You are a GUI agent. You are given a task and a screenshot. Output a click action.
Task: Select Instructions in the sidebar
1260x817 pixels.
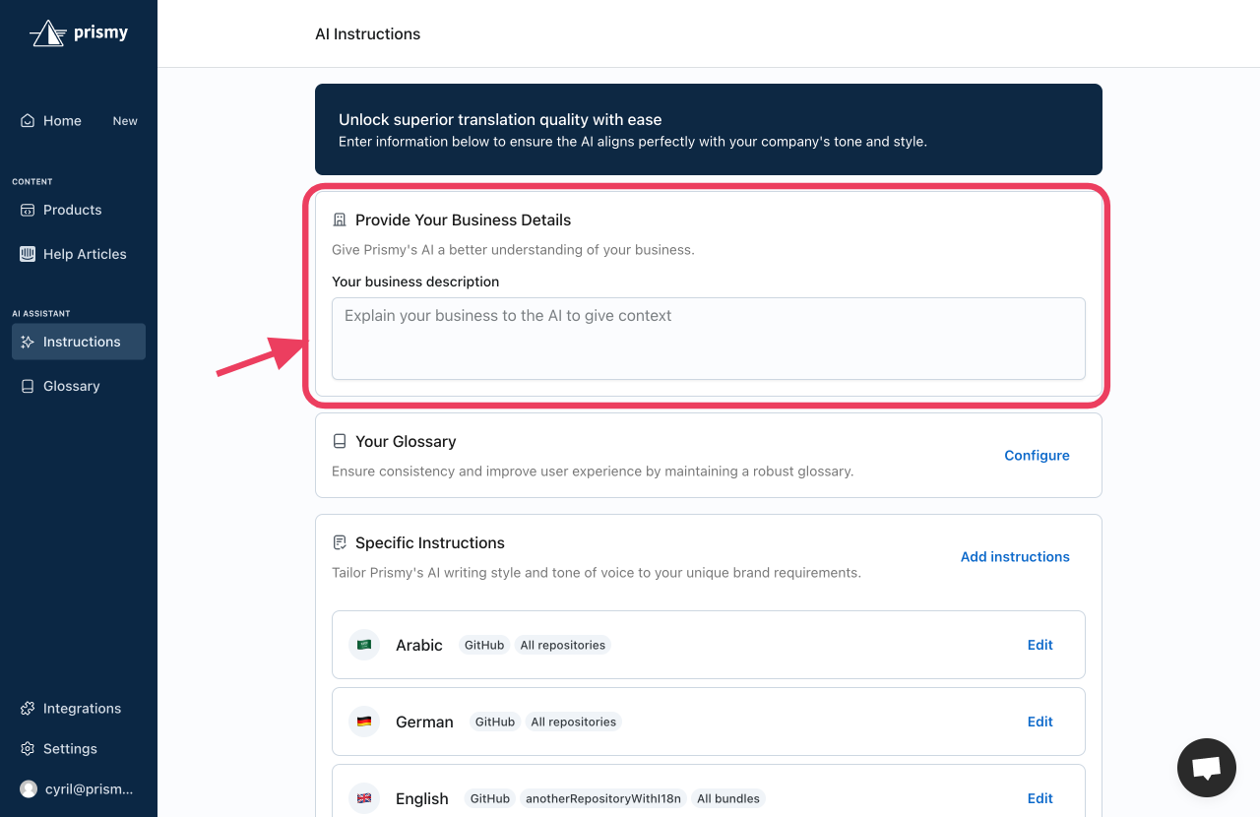[x=79, y=342]
